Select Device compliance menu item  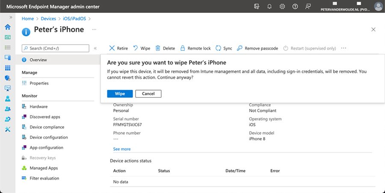click(47, 127)
